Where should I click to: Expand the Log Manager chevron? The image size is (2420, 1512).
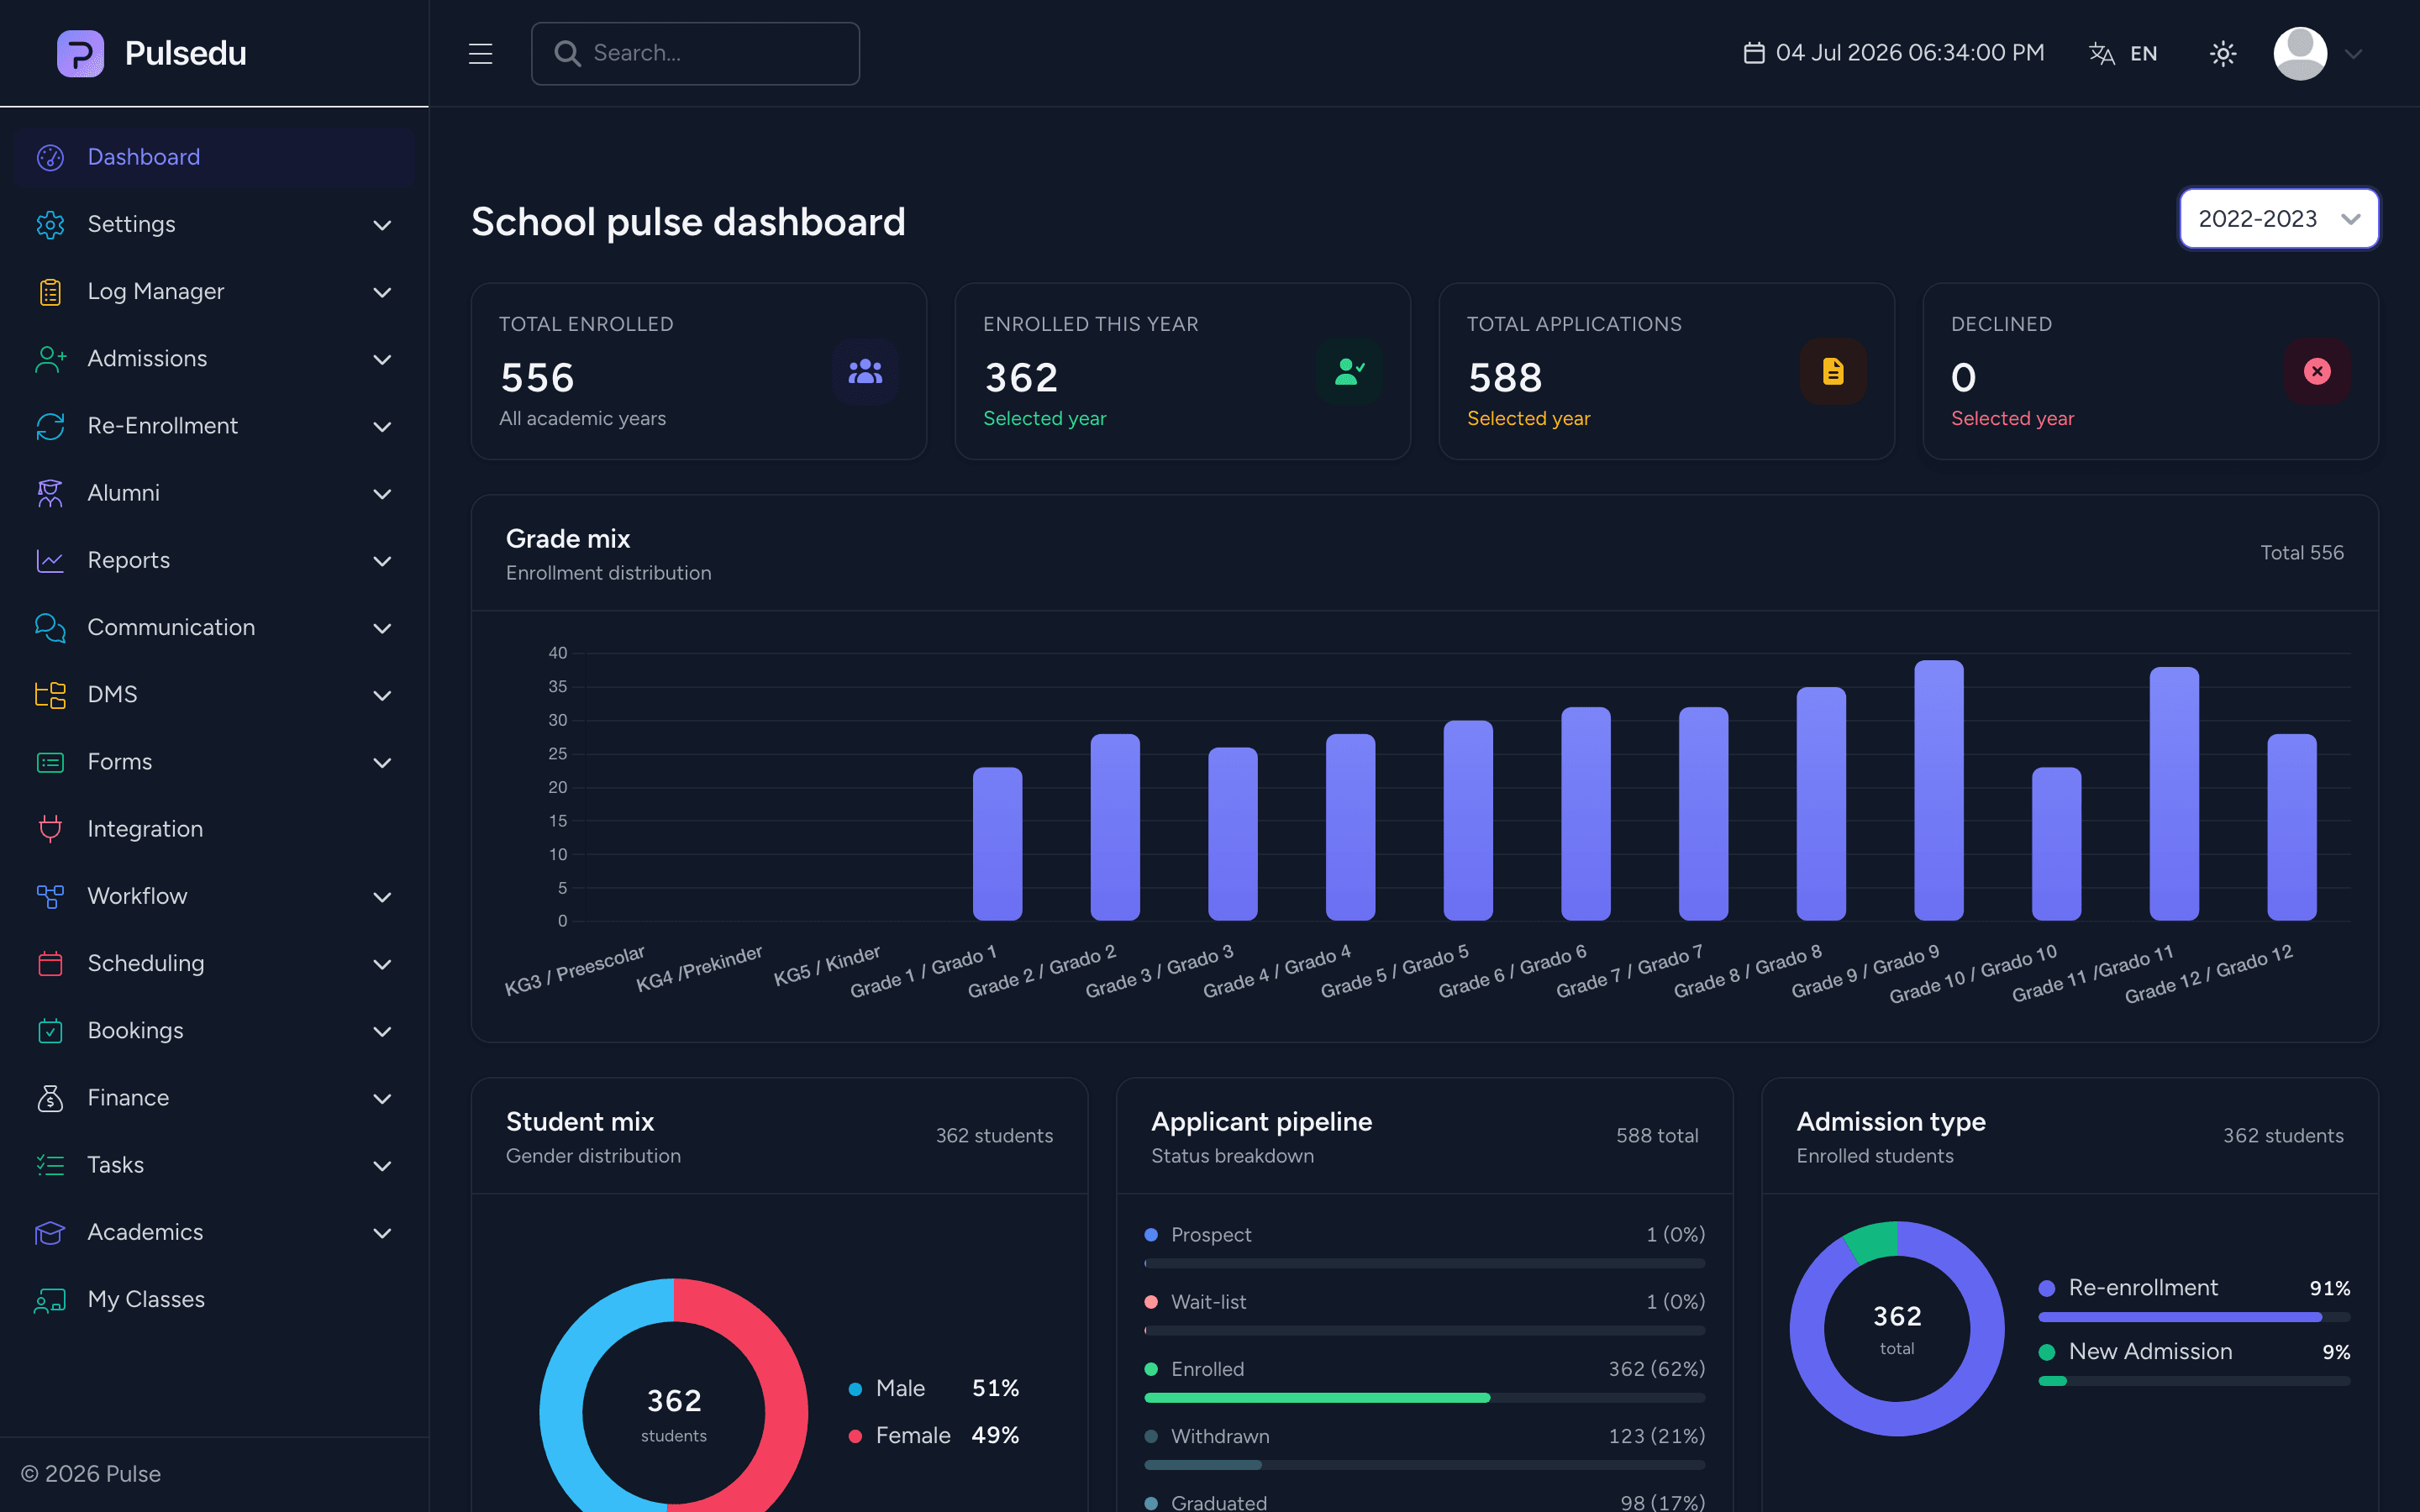[382, 292]
